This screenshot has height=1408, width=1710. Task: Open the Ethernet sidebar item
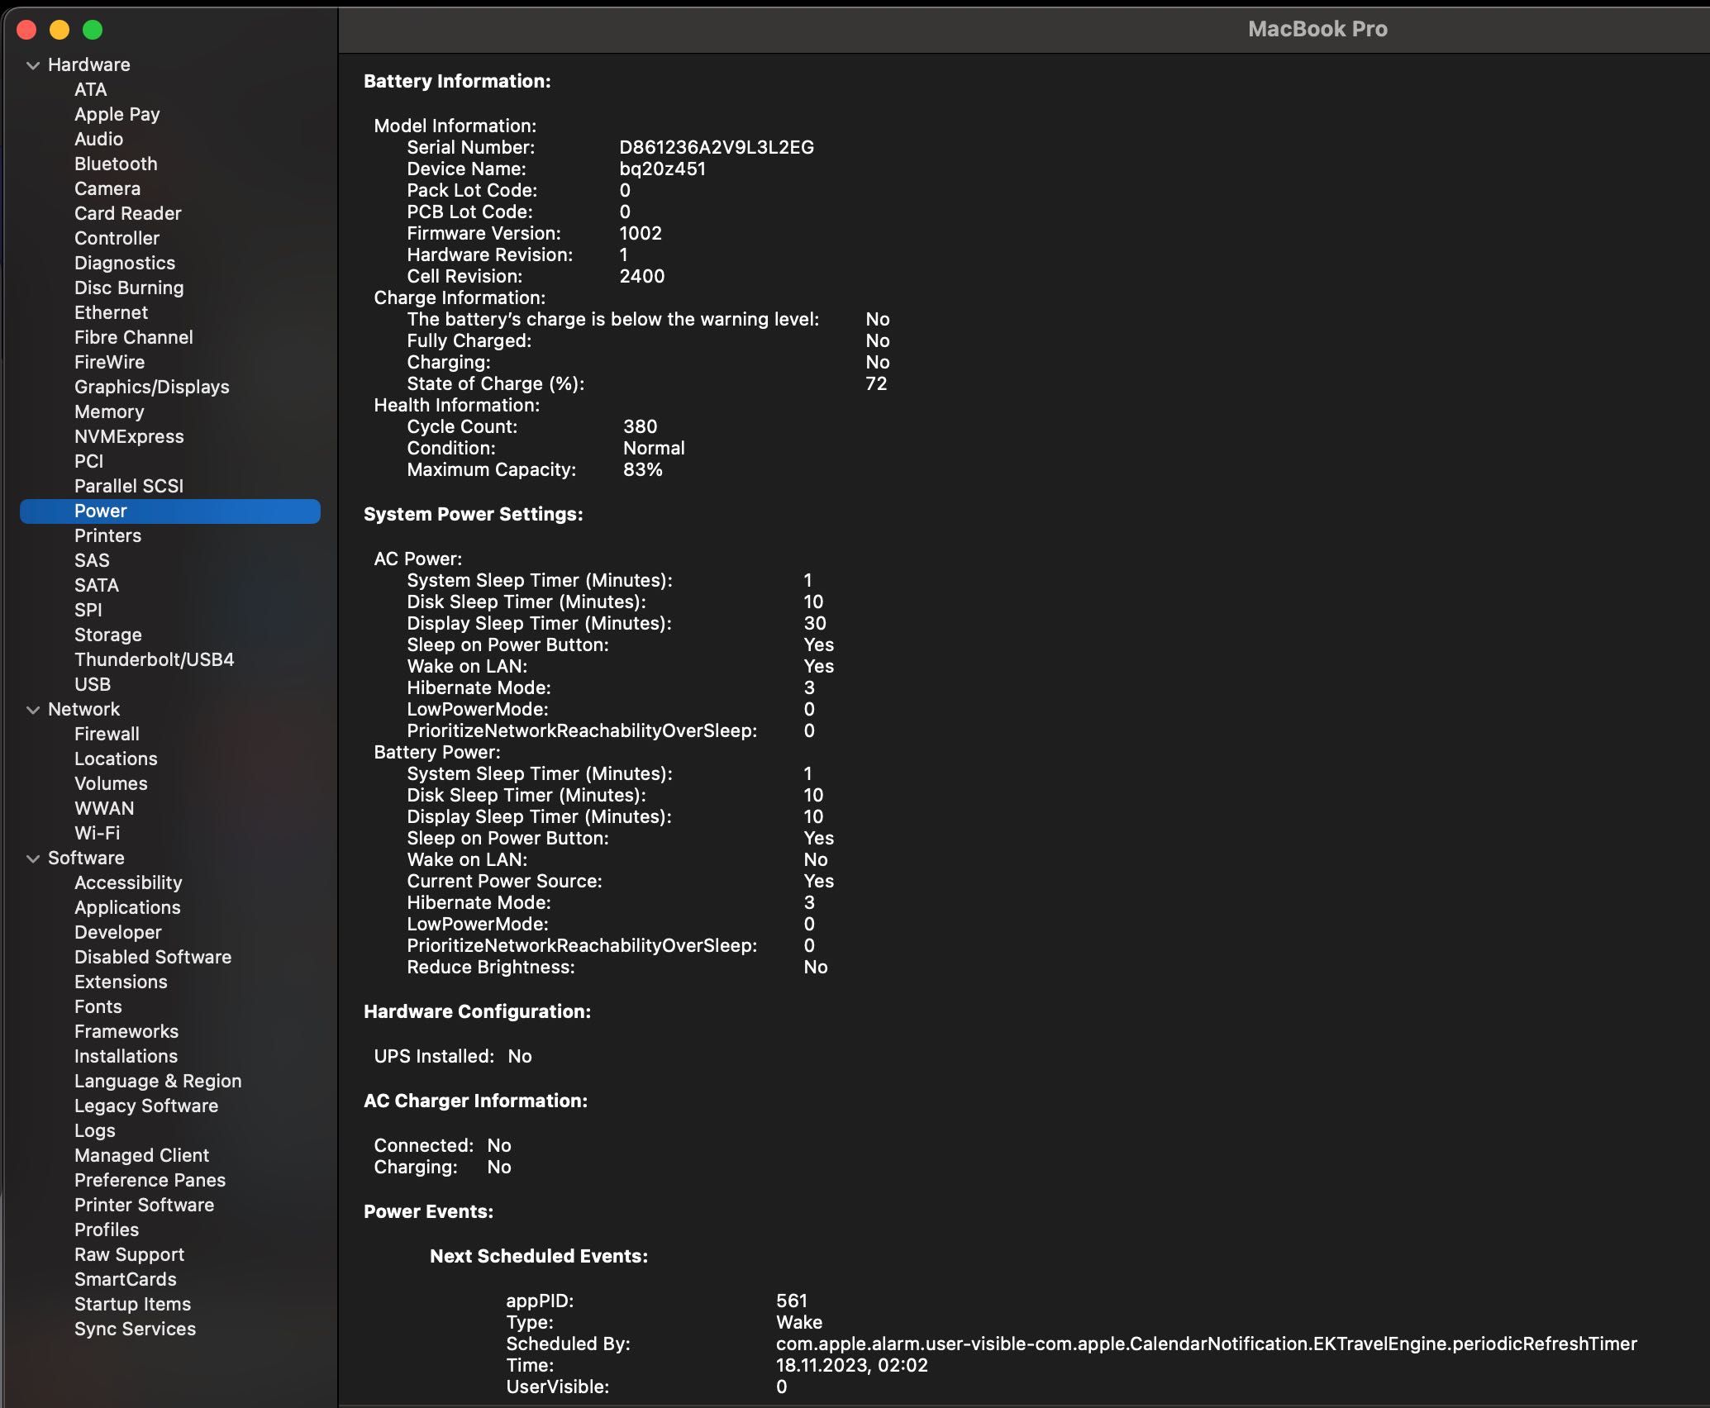pos(111,312)
